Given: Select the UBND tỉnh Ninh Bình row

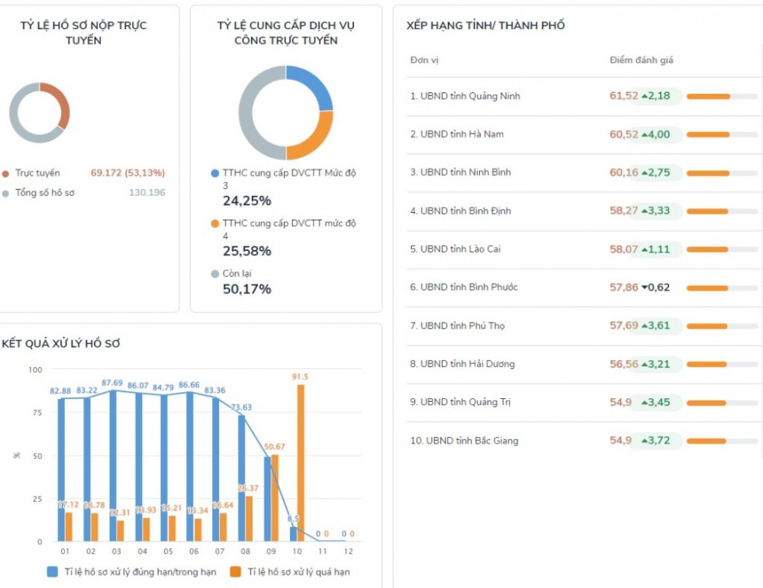Looking at the screenshot, I should (465, 172).
